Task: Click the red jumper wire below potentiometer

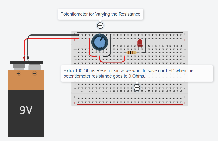Action: [x=112, y=61]
